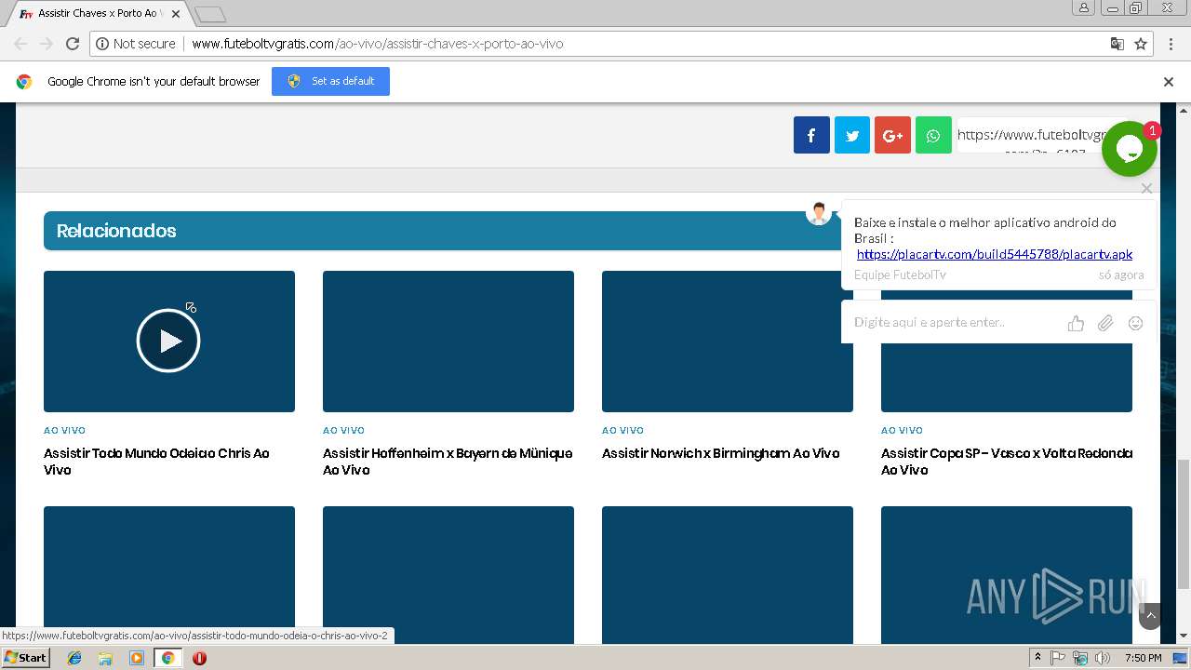Open Assistir Todo Mundo Odeia o Chris Ao Vivo
Viewport: 1191px width, 670px height.
[156, 462]
